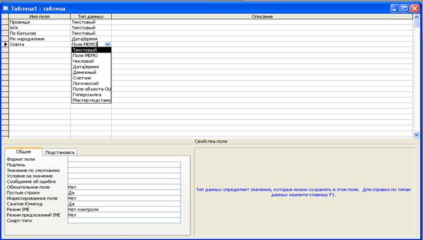This screenshot has width=423, height=240.
Task: Click the Сообщение об ошибке field
Action: (x=124, y=181)
